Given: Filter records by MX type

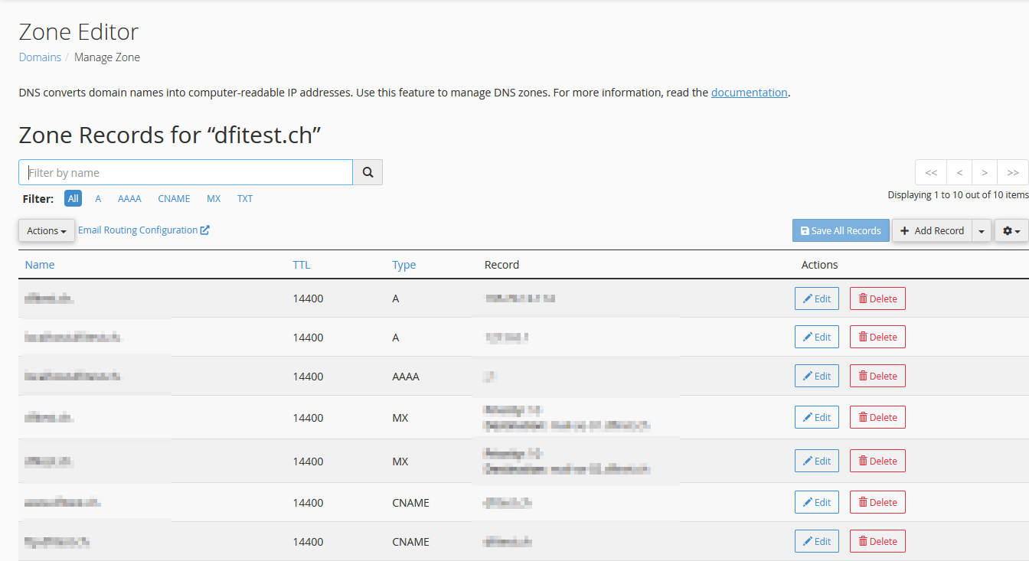Looking at the screenshot, I should point(214,198).
